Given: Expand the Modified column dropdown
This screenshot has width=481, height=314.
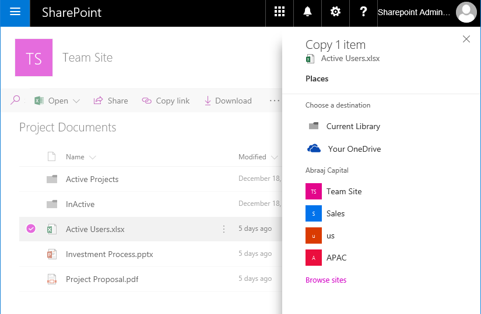Looking at the screenshot, I should tap(274, 158).
